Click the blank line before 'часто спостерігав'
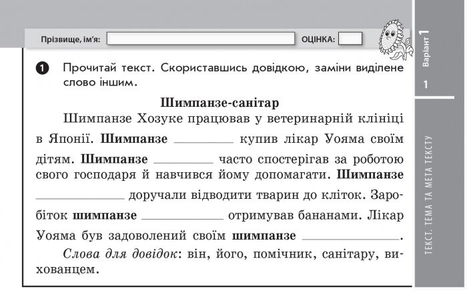The image size is (467, 295). pyautogui.click(x=182, y=161)
